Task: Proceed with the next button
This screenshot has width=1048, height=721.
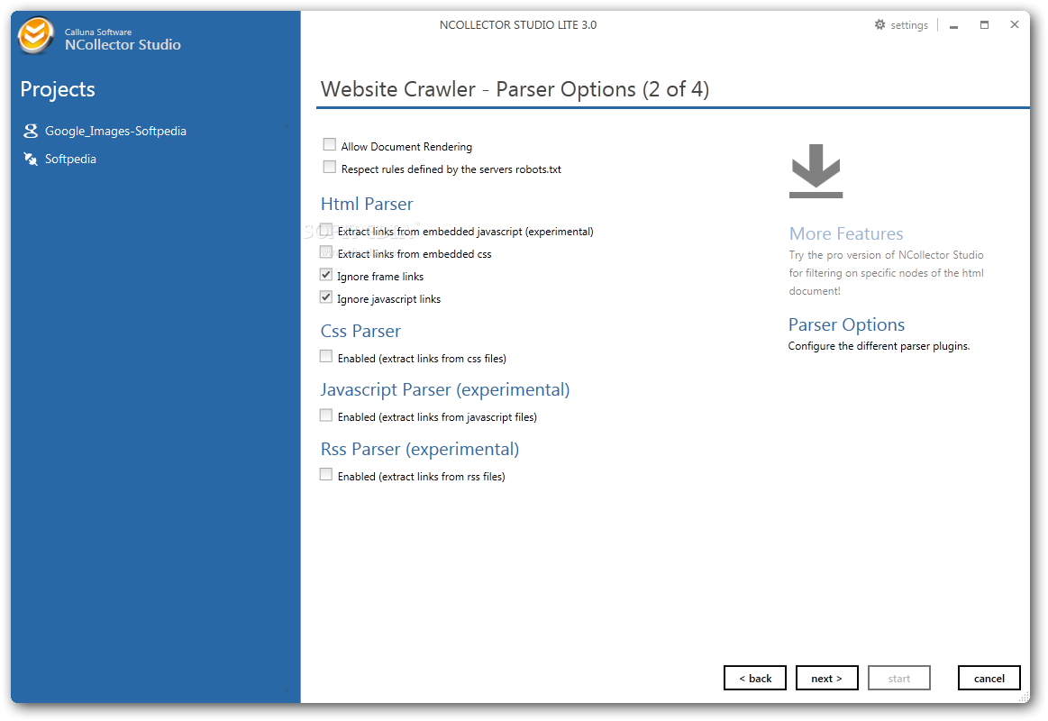Action: (826, 678)
